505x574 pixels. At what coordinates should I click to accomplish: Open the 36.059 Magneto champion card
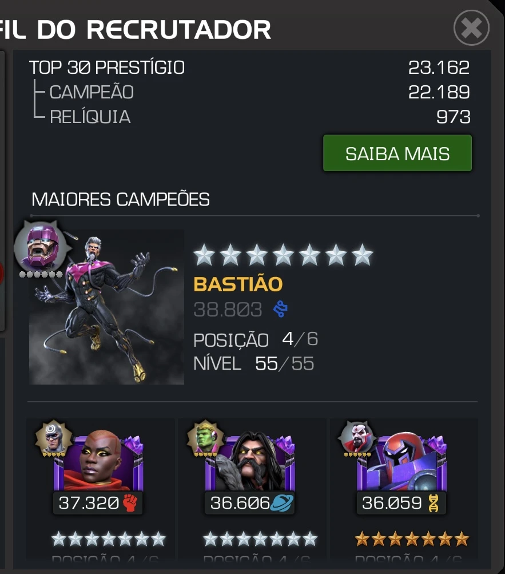(404, 489)
